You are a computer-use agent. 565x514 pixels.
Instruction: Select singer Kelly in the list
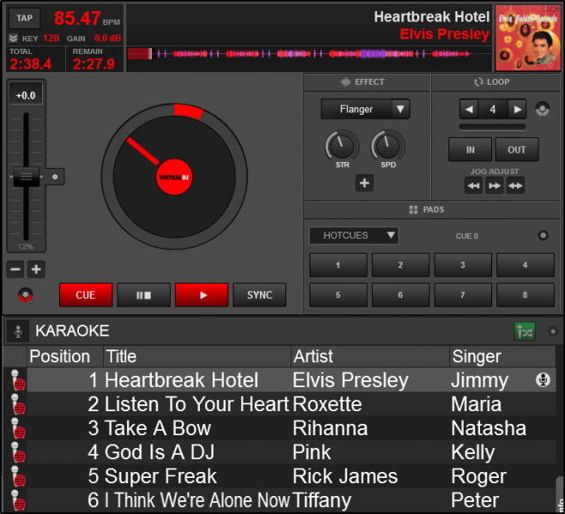click(472, 452)
